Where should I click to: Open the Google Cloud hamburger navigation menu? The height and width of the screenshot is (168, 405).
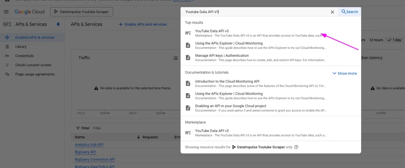tap(6, 12)
